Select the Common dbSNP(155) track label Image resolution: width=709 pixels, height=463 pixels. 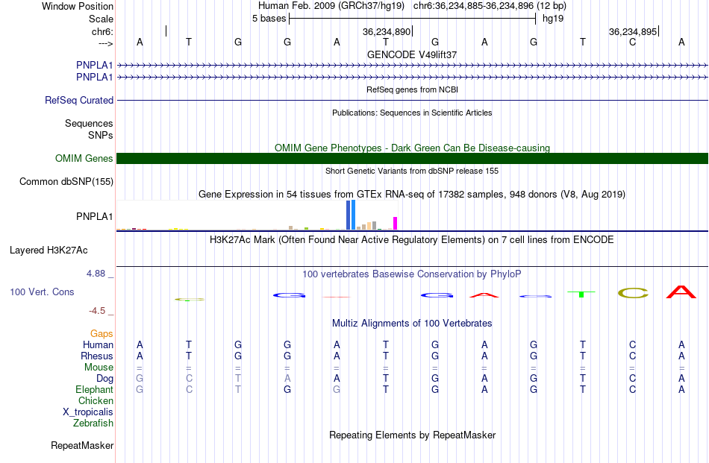[x=66, y=182]
